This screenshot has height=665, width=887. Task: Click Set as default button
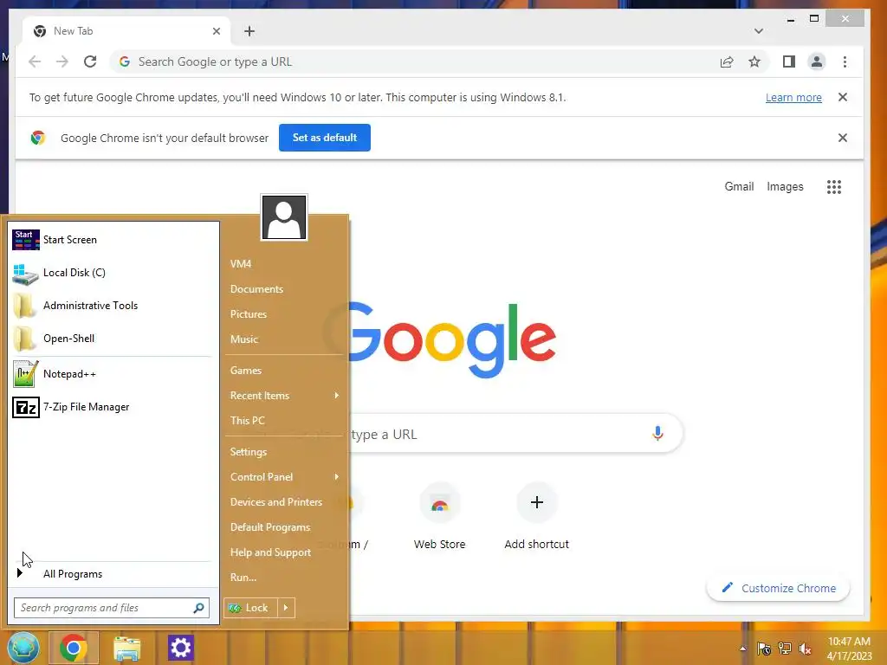[325, 138]
